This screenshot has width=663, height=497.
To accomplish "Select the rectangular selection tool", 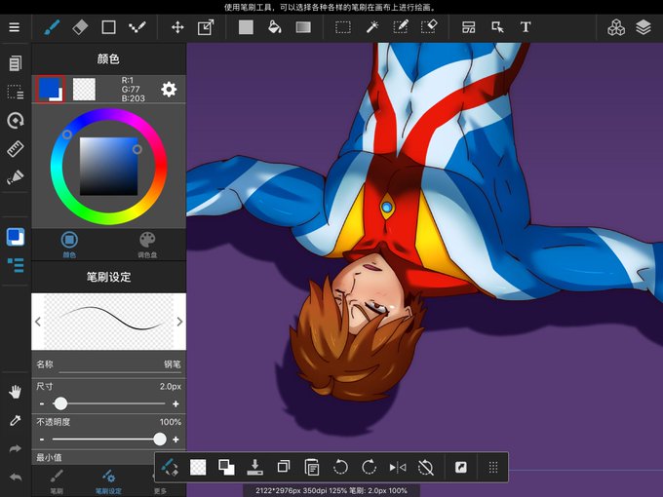I will (343, 28).
